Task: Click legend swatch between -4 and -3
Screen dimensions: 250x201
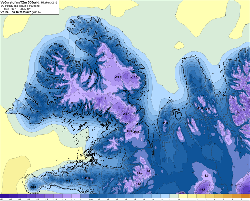Action: click(147, 196)
